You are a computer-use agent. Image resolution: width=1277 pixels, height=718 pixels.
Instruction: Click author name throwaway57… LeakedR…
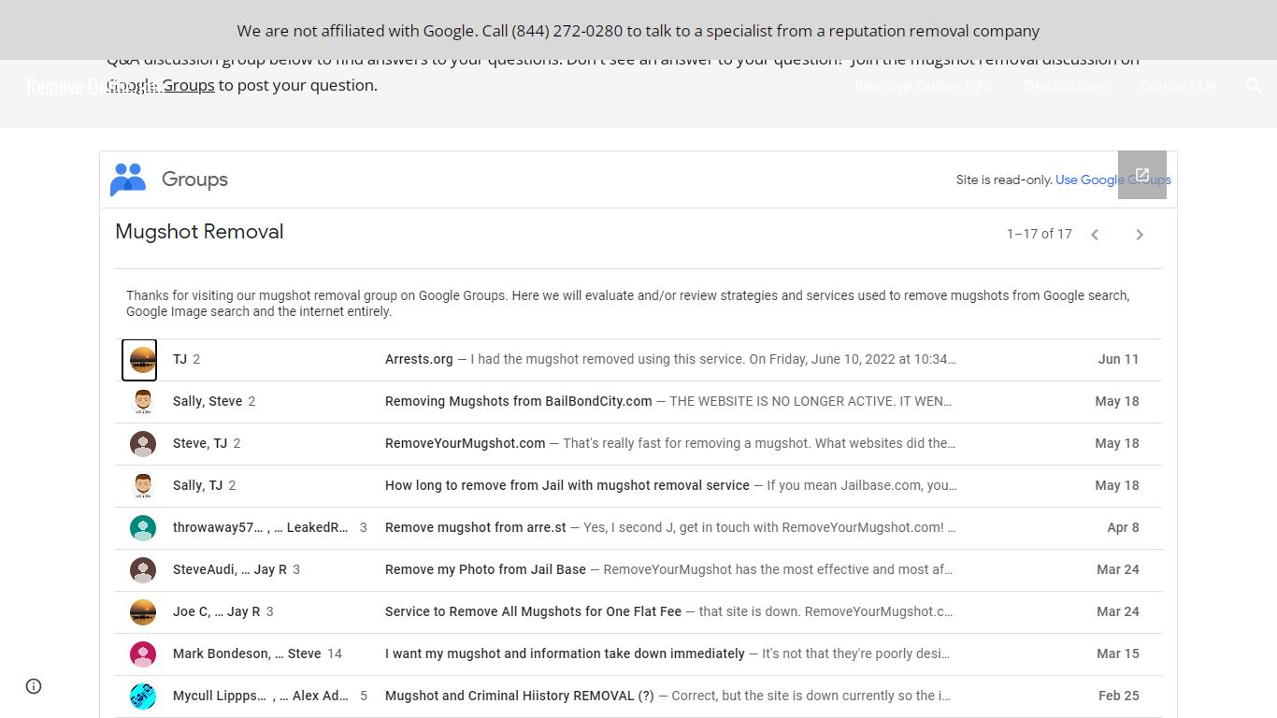click(x=261, y=527)
